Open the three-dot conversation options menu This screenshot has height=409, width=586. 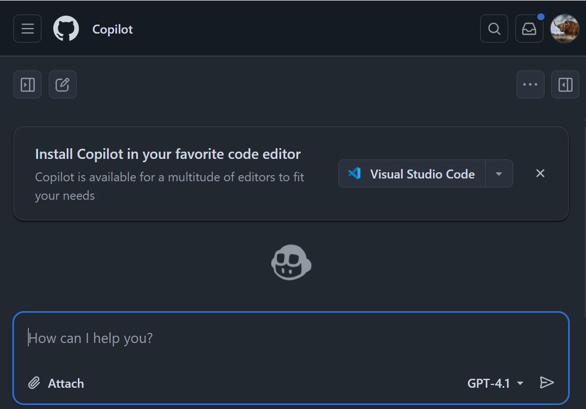tap(530, 84)
